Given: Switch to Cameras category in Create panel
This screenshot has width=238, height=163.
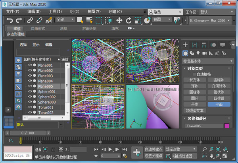Looking at the screenshot, I should [x=204, y=53].
